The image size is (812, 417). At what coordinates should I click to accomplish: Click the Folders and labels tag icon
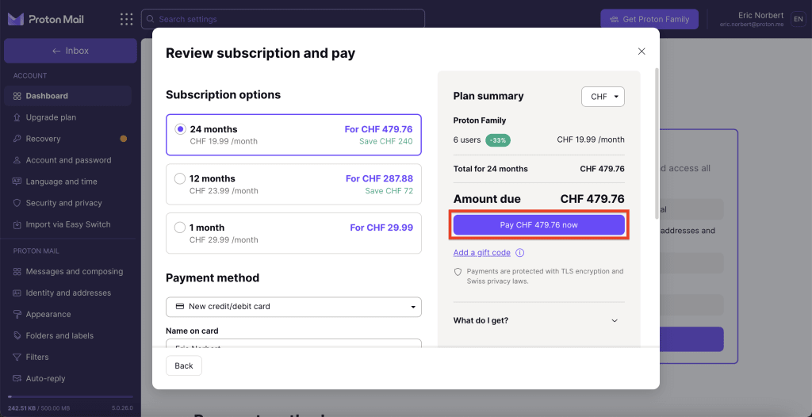17,335
